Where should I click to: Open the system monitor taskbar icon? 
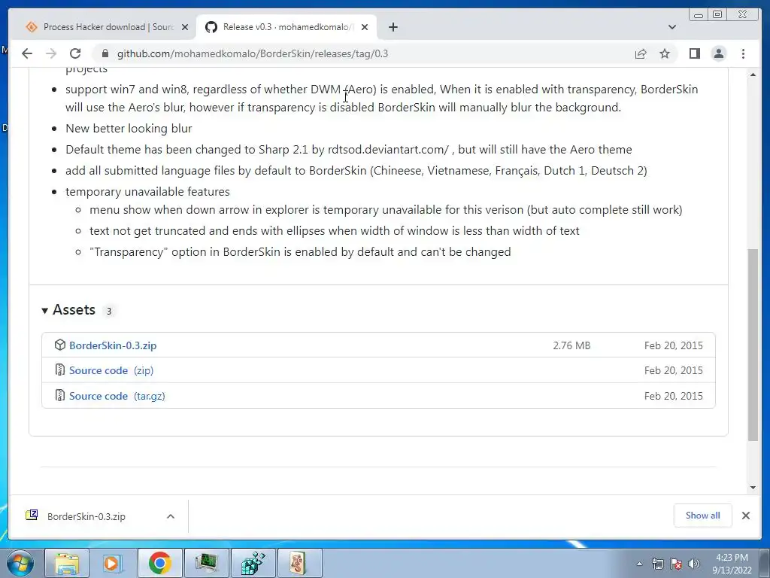point(207,563)
